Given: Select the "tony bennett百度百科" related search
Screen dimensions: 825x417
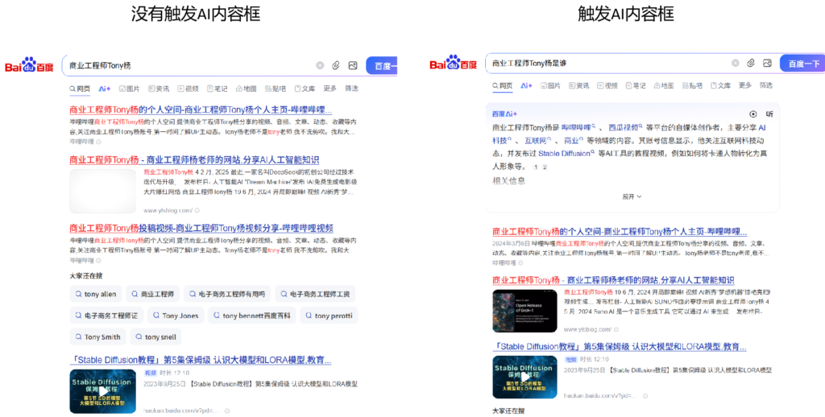Looking at the screenshot, I should pyautogui.click(x=250, y=316).
